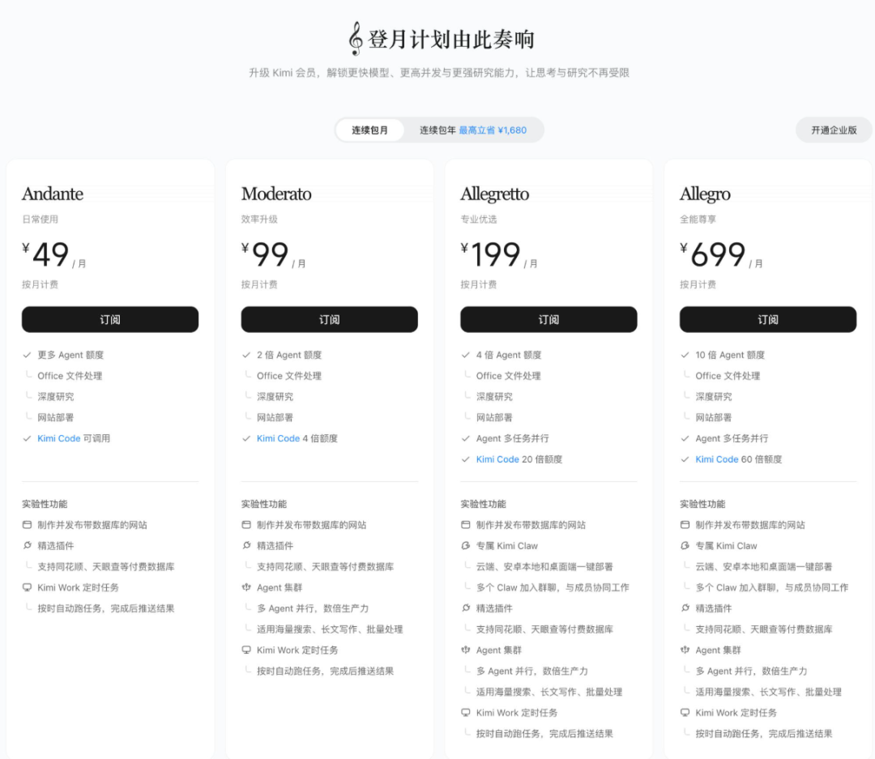
Task: Click the Andante plan title
Action: pyautogui.click(x=53, y=194)
